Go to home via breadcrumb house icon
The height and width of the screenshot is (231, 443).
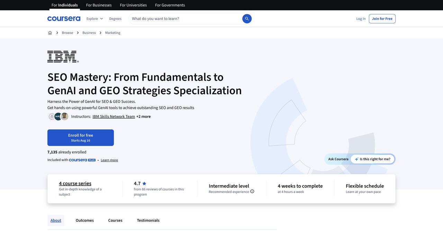[x=50, y=33]
